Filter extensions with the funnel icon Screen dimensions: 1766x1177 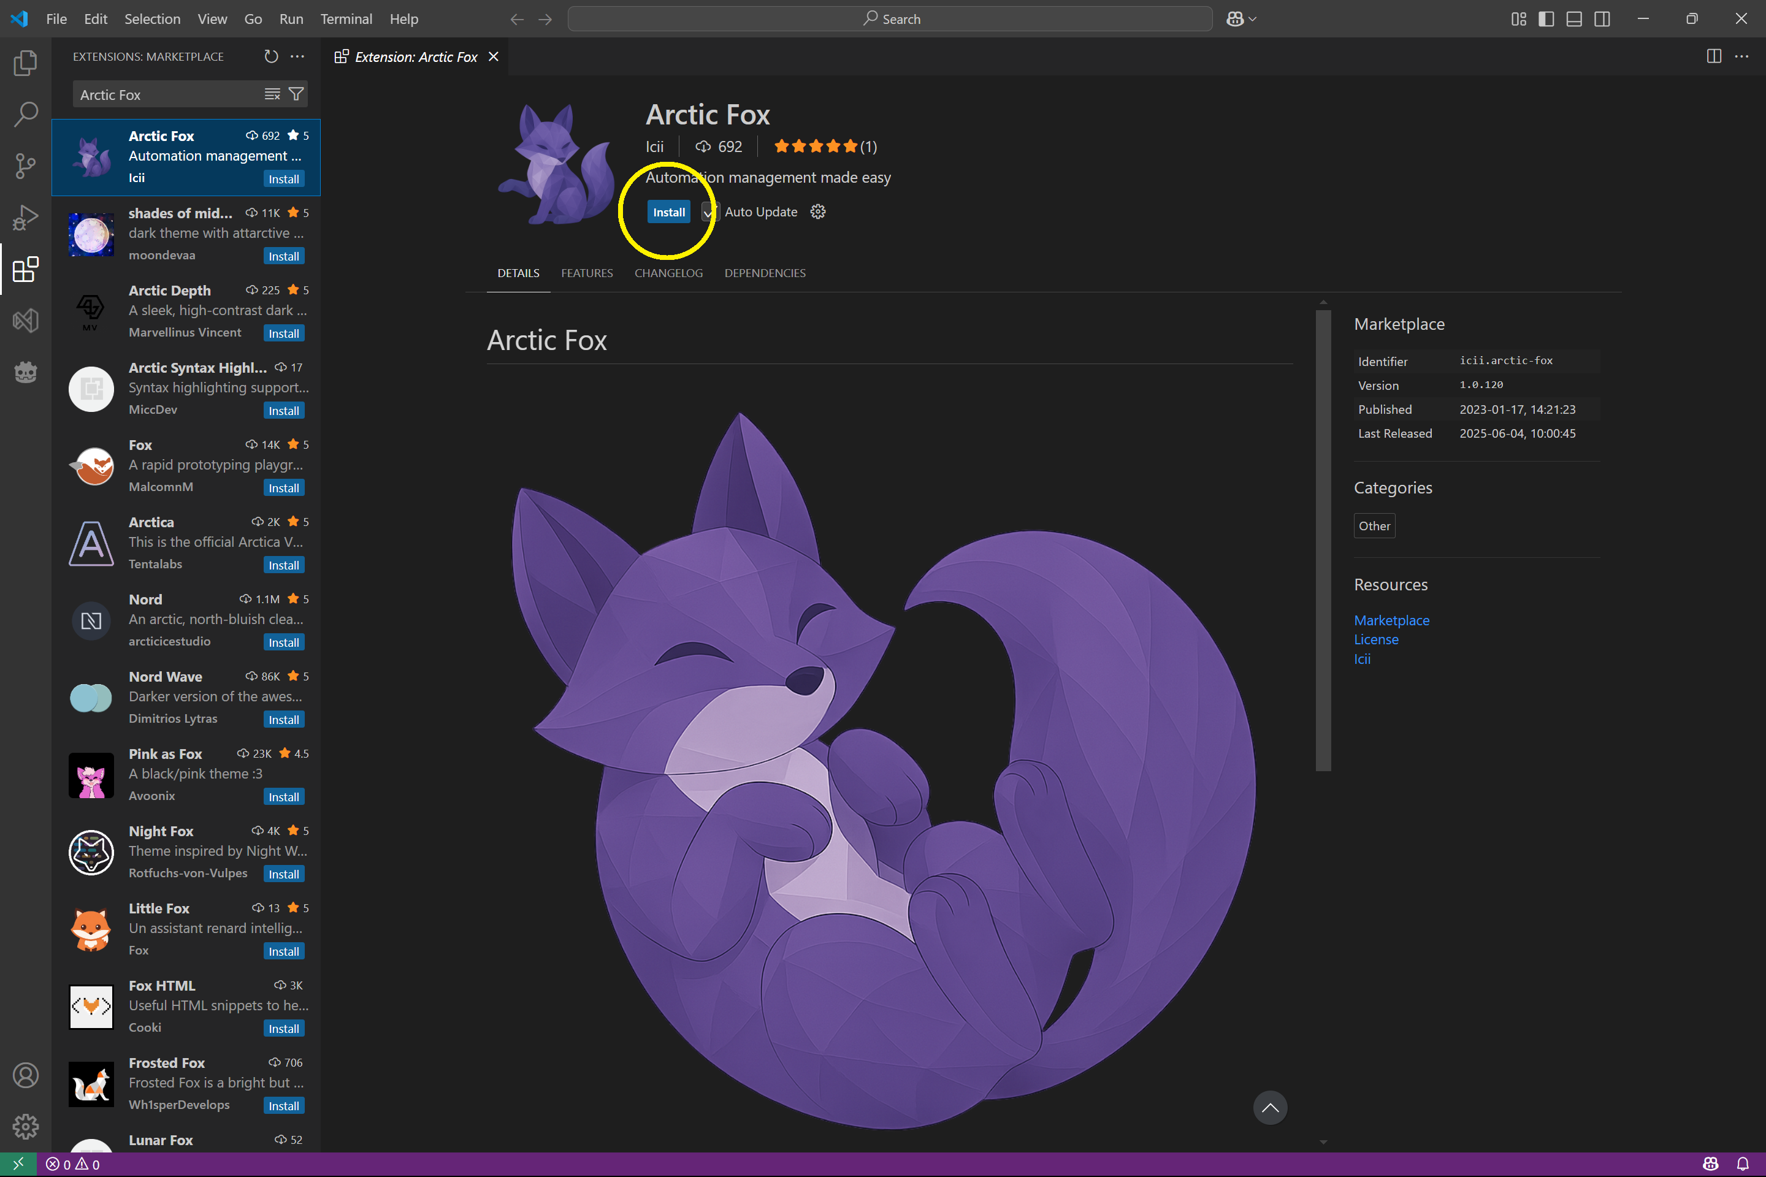pos(296,94)
